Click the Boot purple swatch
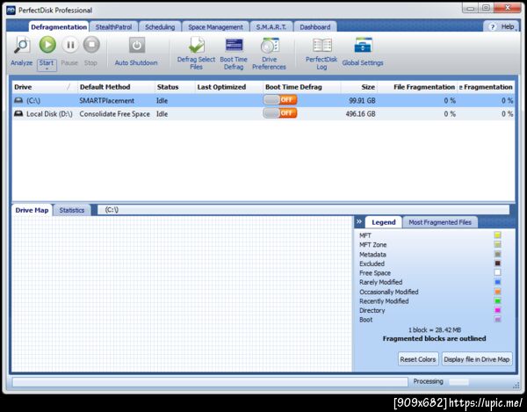 click(497, 319)
